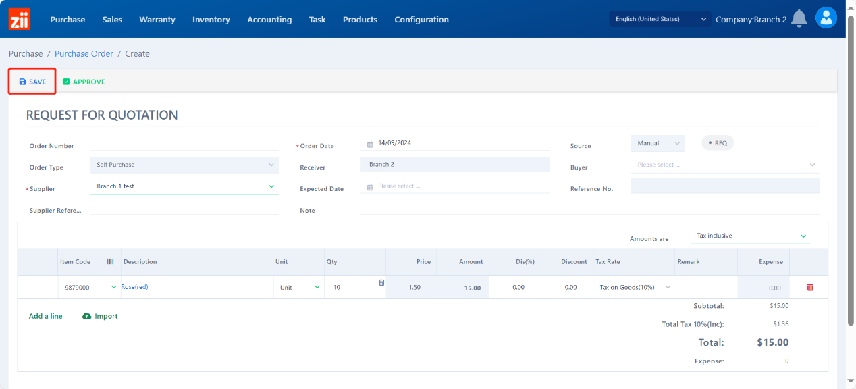Click the RFQ status tag

coord(718,143)
